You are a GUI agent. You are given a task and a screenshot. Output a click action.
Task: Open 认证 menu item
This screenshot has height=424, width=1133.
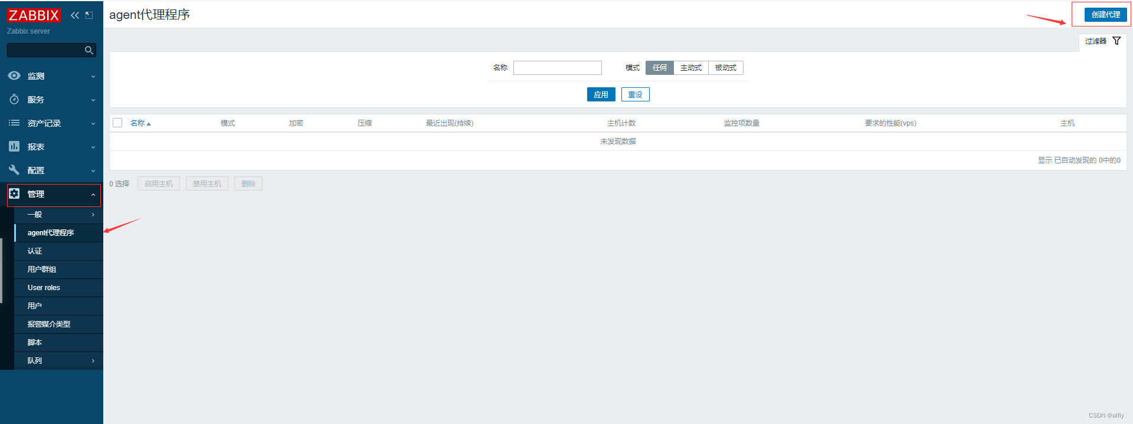tap(59, 251)
